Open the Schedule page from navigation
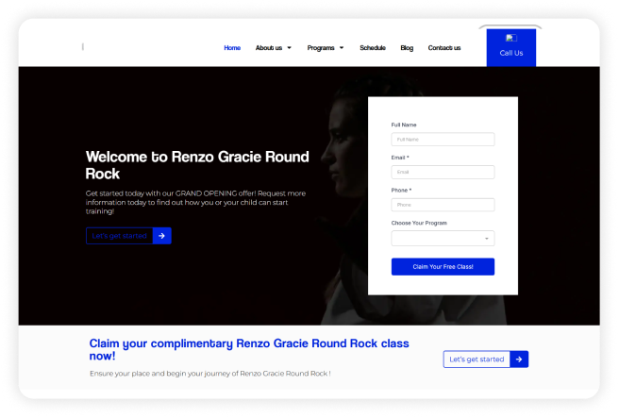The height and width of the screenshot is (418, 619). (x=373, y=48)
